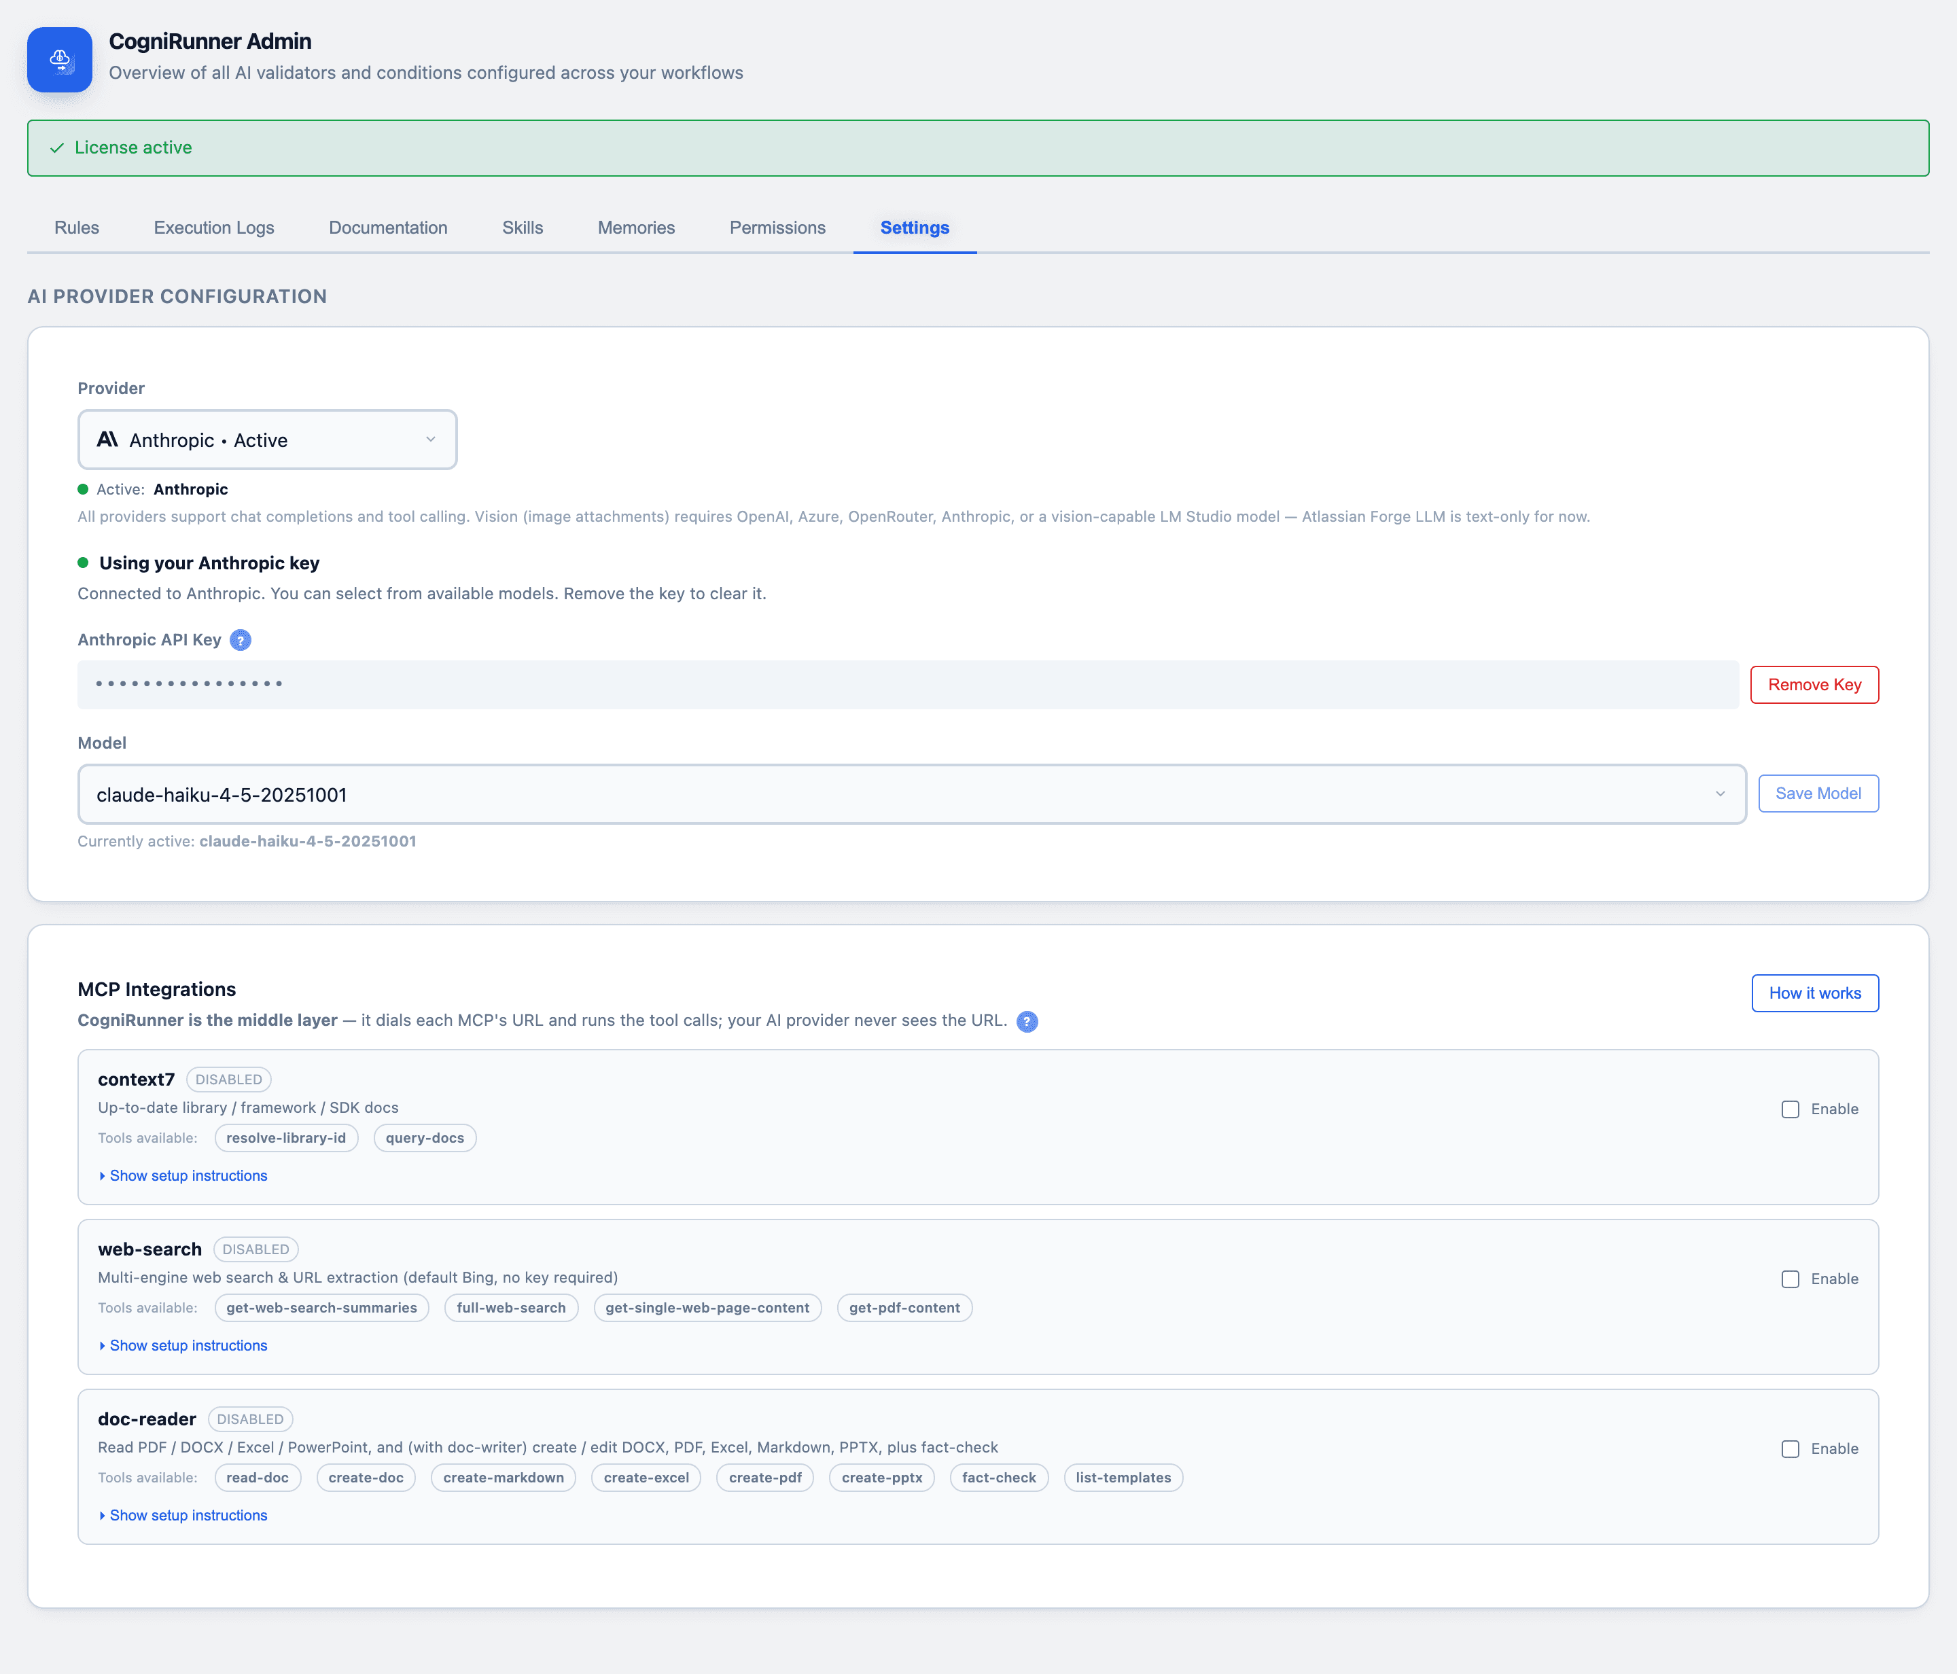
Task: Open the Execution Logs tab
Action: click(x=215, y=228)
